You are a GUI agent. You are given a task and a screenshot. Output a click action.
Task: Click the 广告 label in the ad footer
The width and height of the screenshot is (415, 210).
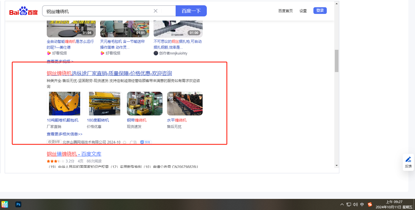tap(133, 142)
